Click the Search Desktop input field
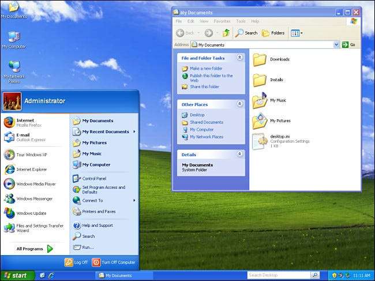The width and height of the screenshot is (375, 281). click(279, 275)
